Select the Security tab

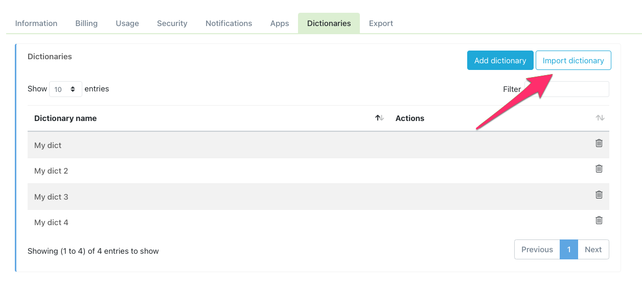[x=172, y=23]
